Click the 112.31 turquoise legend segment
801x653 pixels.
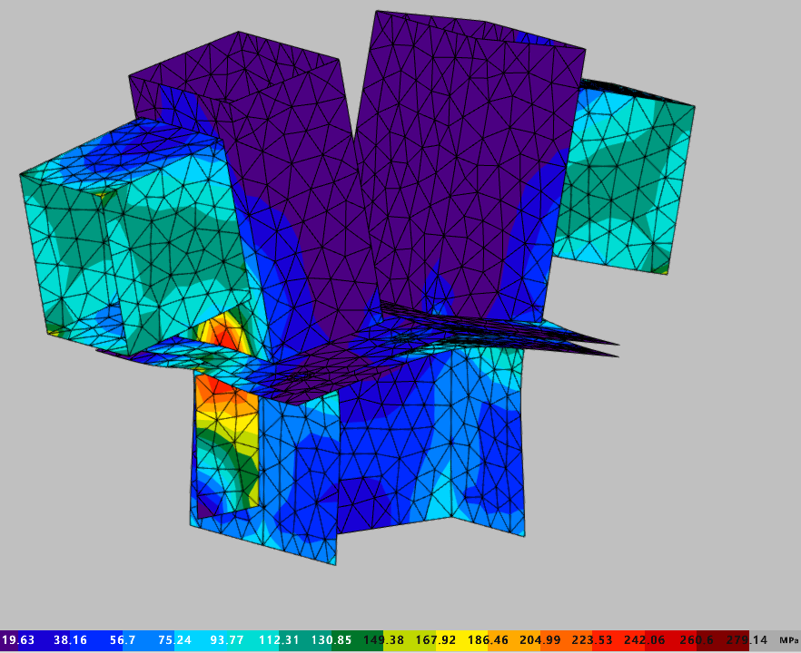pos(279,640)
